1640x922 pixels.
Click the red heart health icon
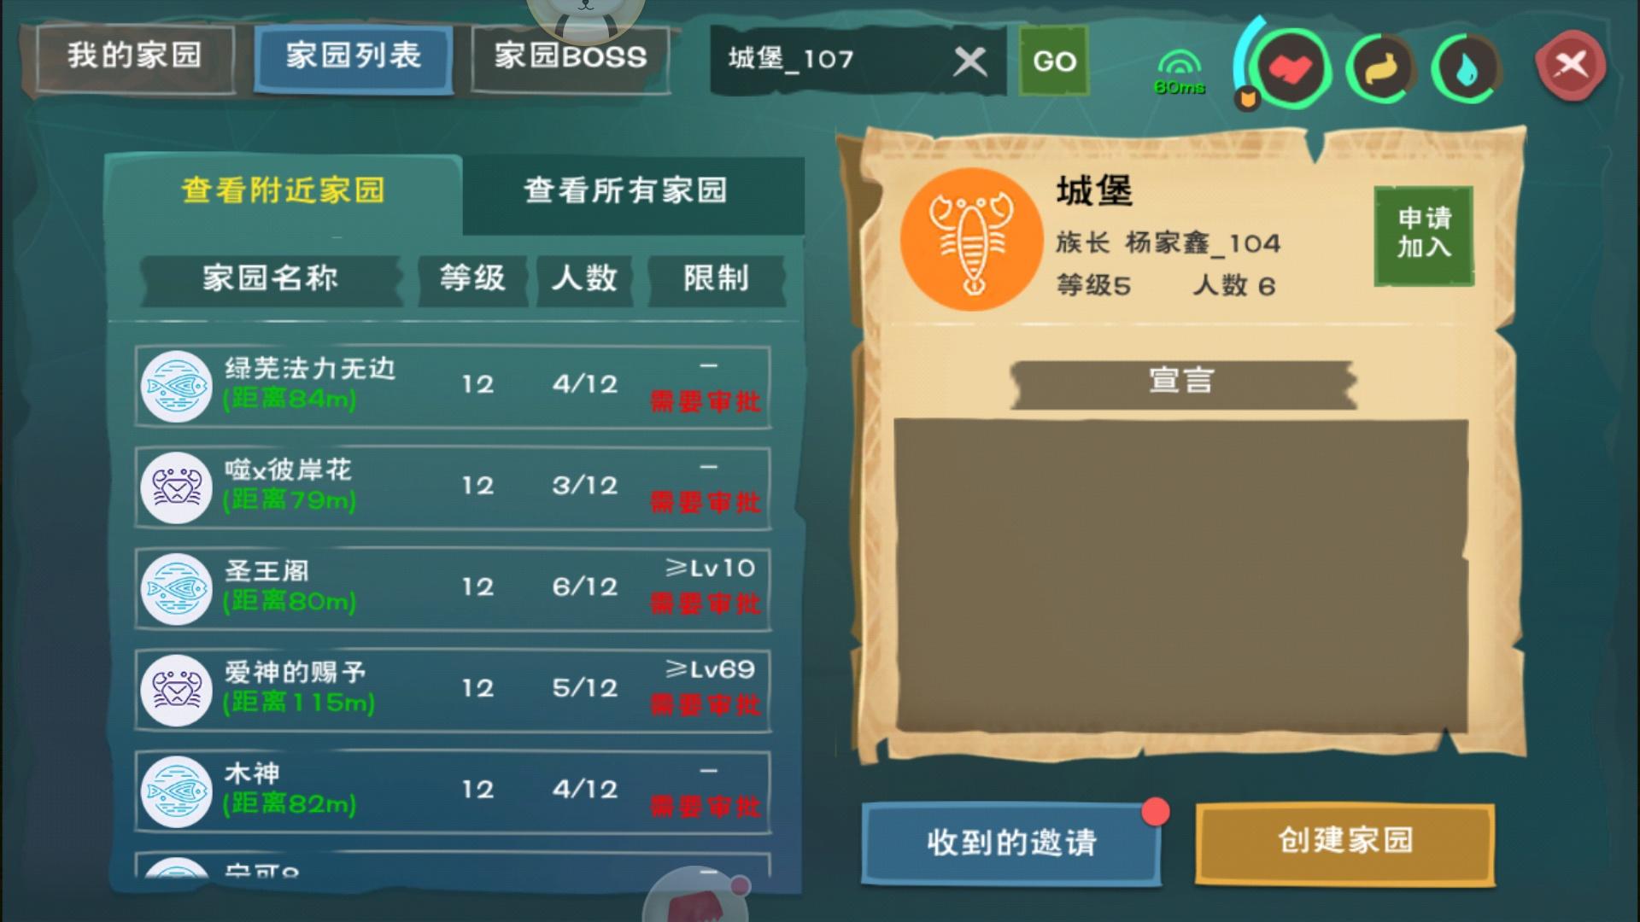tap(1289, 68)
